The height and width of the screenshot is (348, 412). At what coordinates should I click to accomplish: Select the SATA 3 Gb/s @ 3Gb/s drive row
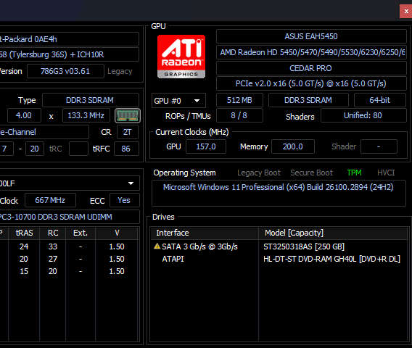pyautogui.click(x=279, y=246)
